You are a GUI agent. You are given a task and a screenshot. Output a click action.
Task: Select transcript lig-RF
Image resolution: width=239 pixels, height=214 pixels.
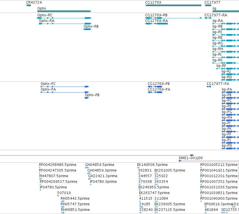pyautogui.click(x=228, y=69)
